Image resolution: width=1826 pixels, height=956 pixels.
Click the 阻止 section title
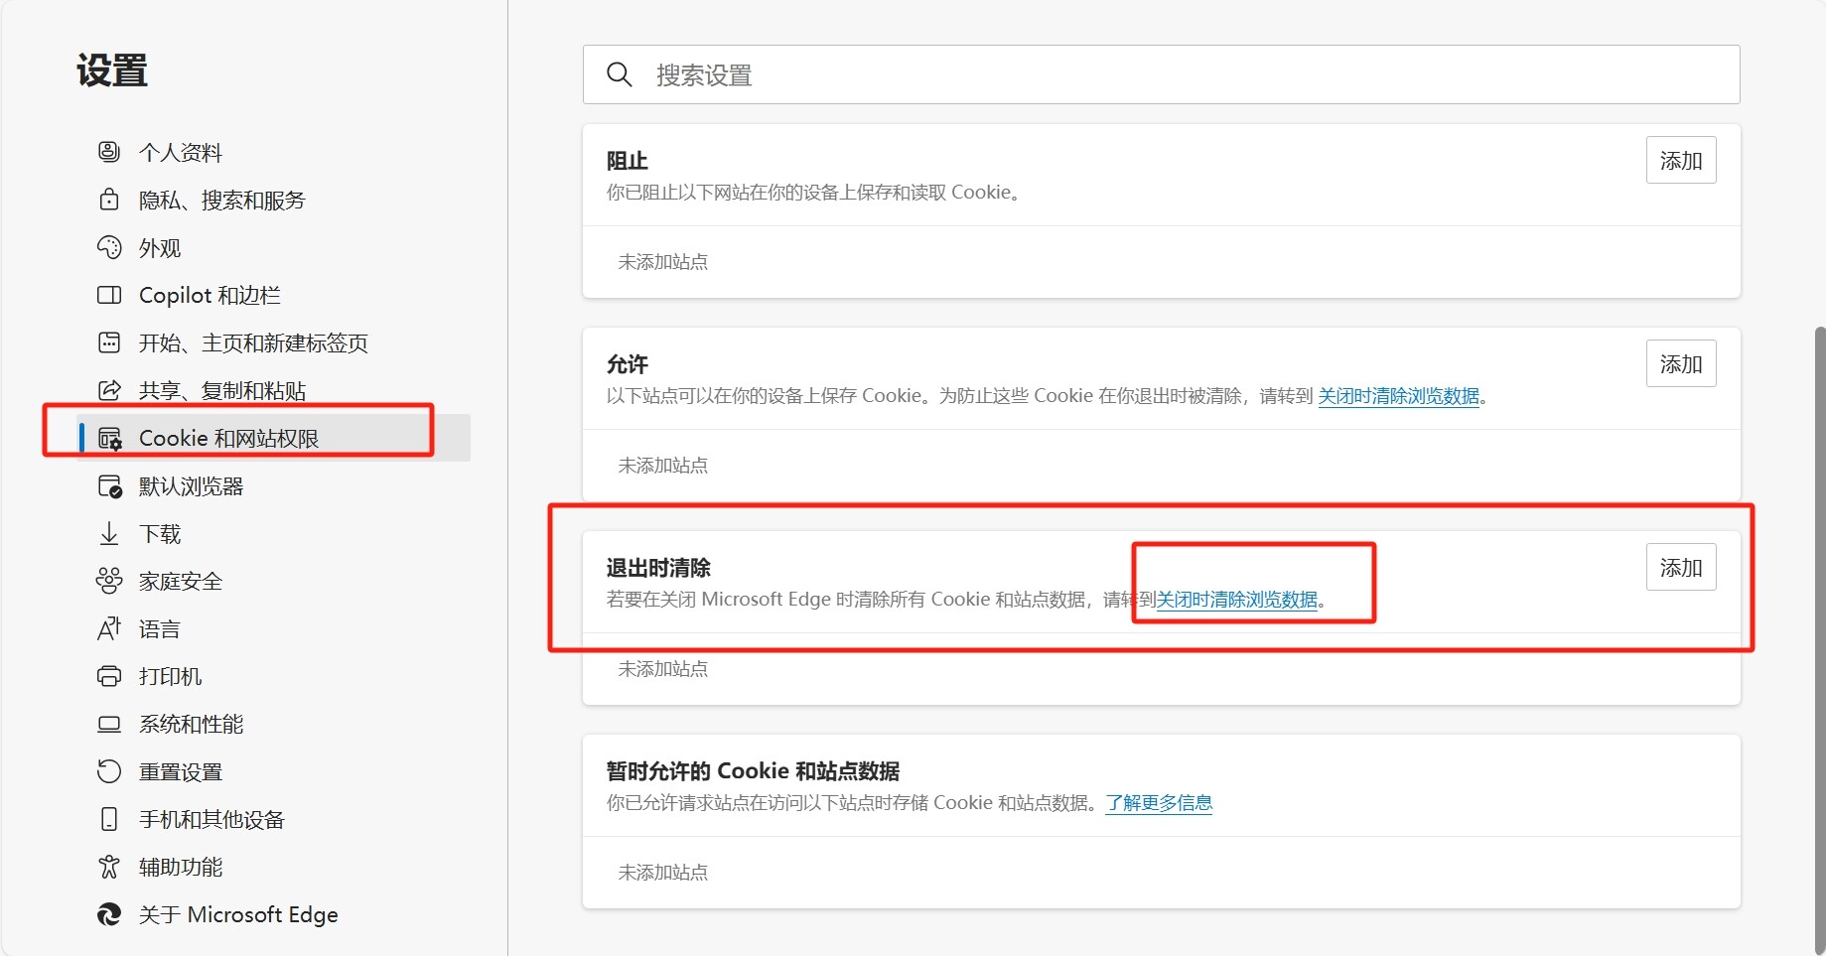click(x=628, y=161)
